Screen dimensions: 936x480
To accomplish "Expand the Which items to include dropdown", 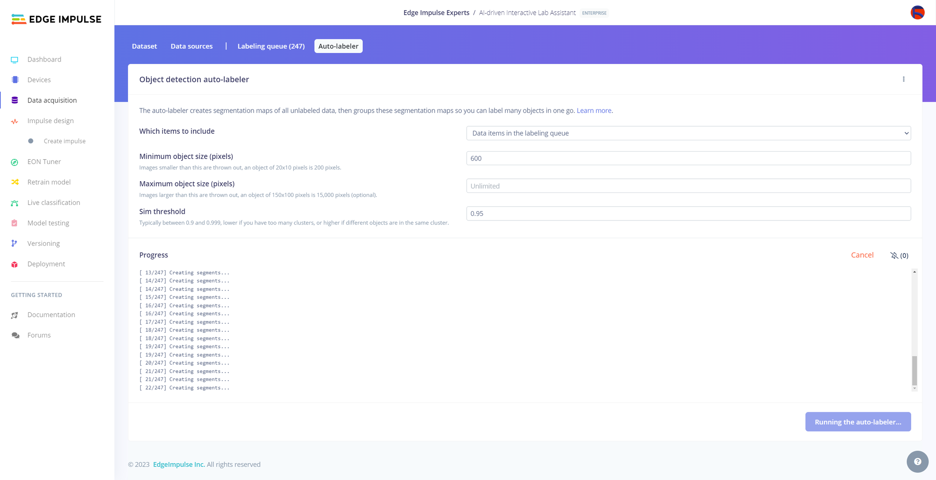I will point(688,133).
